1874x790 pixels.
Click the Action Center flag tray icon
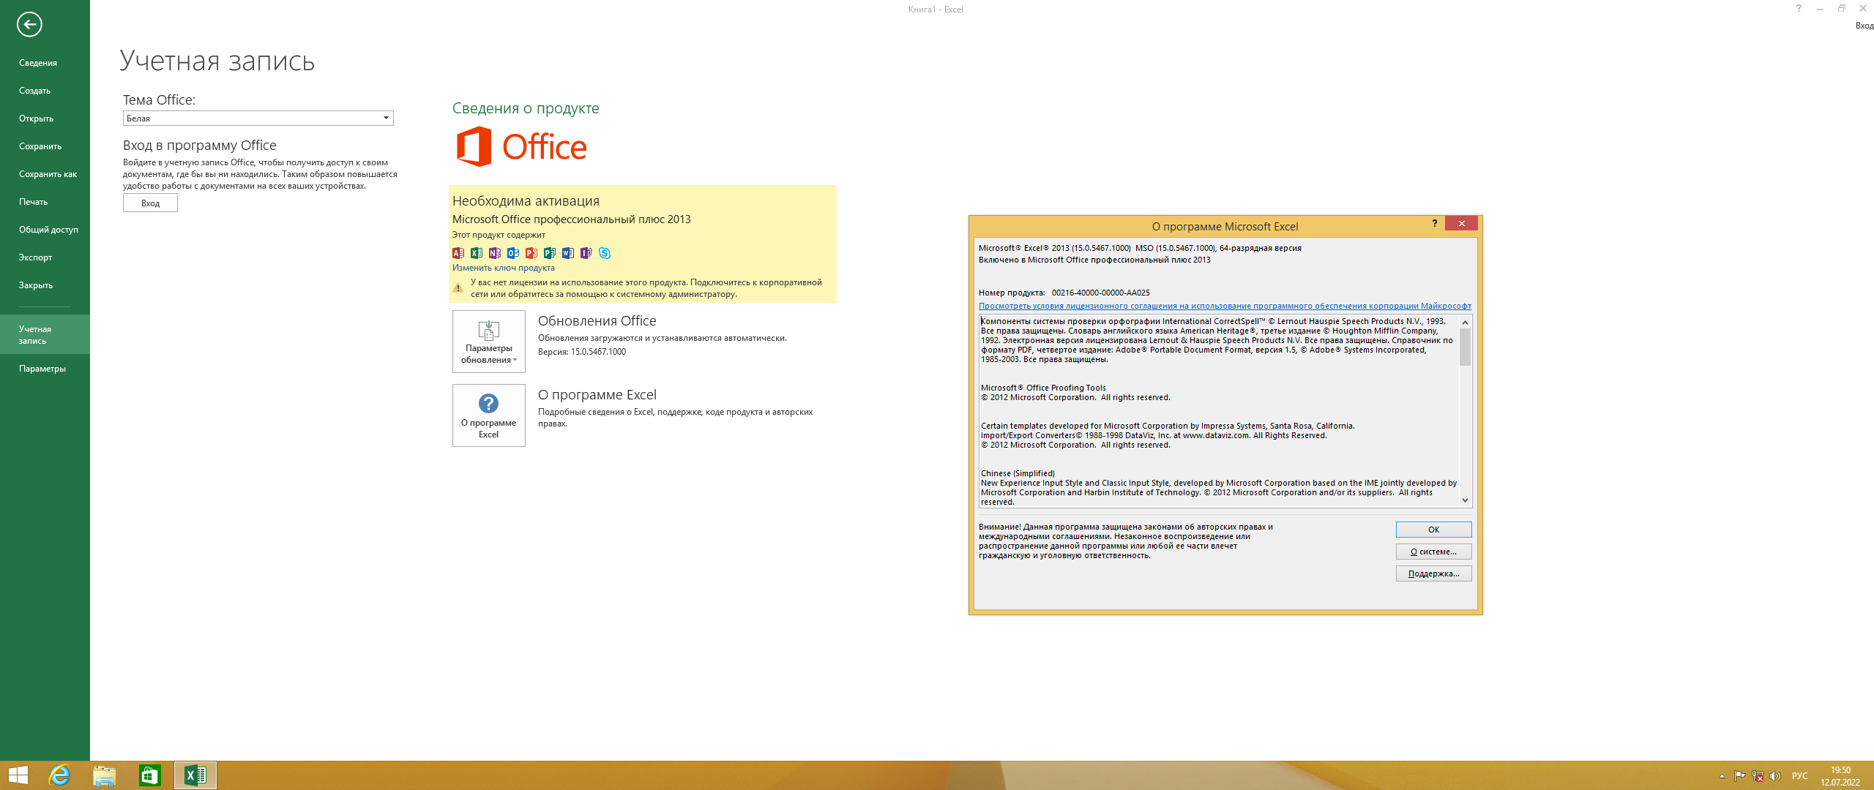pos(1740,776)
